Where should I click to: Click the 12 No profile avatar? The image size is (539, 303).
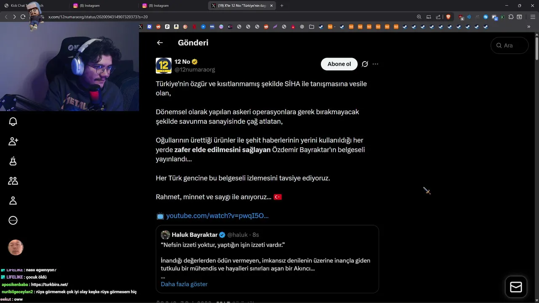(x=164, y=66)
